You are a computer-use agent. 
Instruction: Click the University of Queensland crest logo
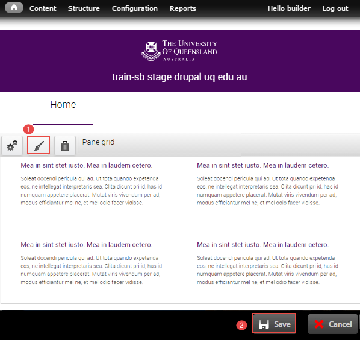click(x=151, y=50)
